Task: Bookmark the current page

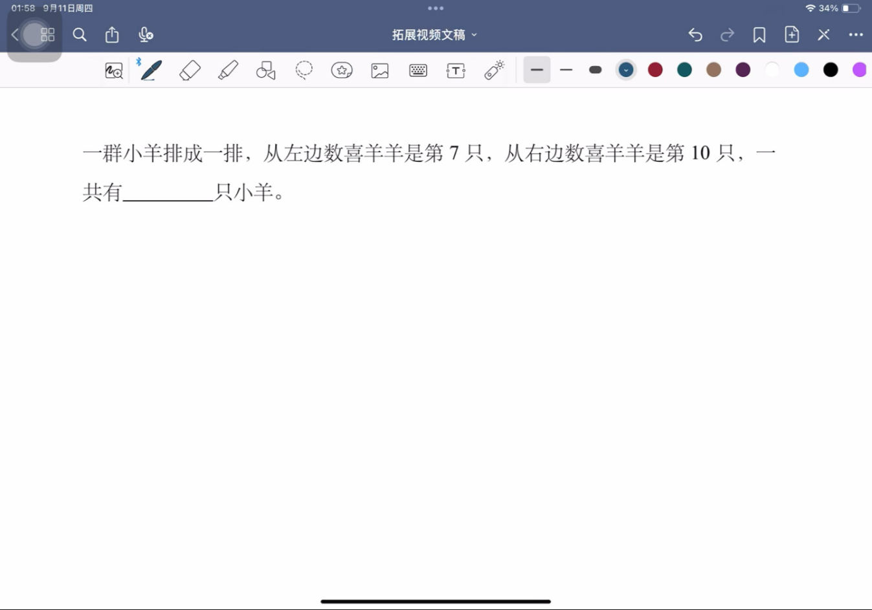Action: coord(759,35)
